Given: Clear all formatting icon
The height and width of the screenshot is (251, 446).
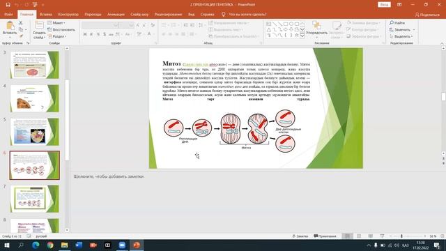Looking at the screenshot, I should (x=153, y=25).
